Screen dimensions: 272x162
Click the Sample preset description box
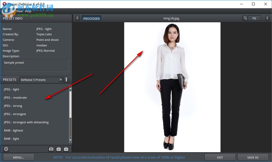[36, 65]
